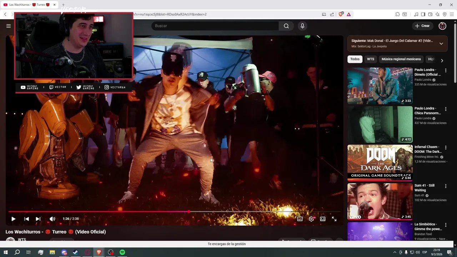
Task: Open Steam from the taskbar
Action: [76, 252]
